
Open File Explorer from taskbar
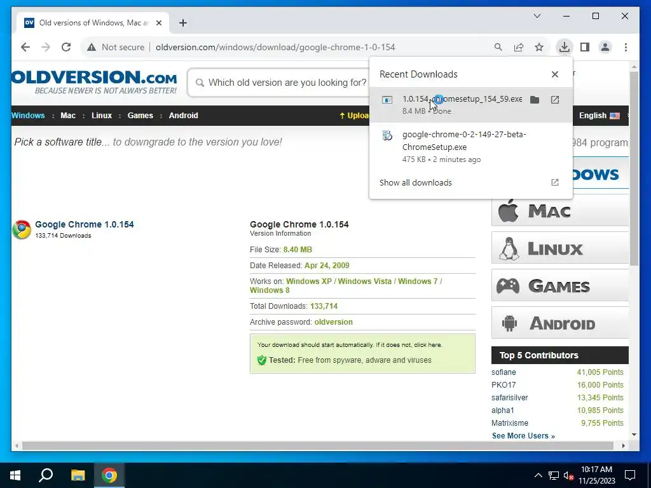tap(78, 475)
